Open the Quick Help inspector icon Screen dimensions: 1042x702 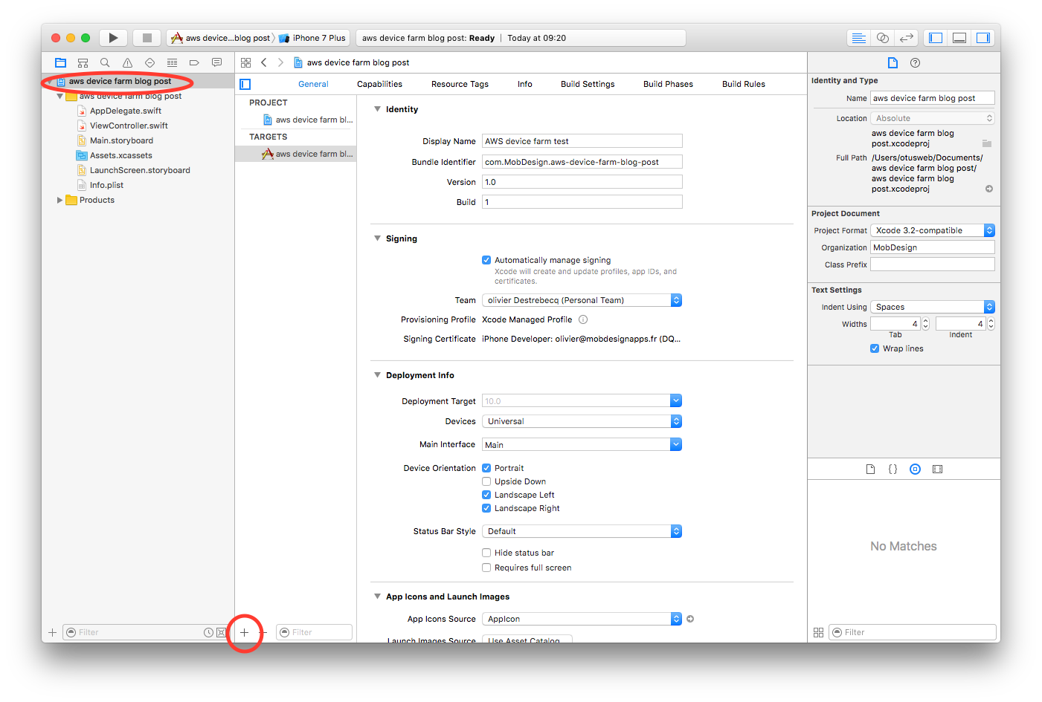click(915, 62)
